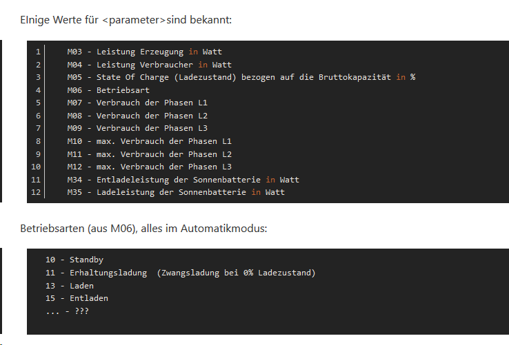Click the '11 - Erhaltungsladung' entry
The height and width of the screenshot is (345, 509).
pos(181,273)
